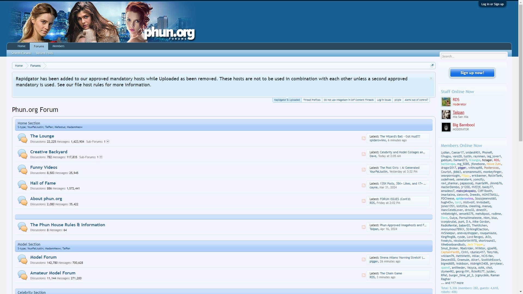This screenshot has width=523, height=294.
Task: Expand Creative Backyard Sub-Forums dropdown
Action: point(101,157)
